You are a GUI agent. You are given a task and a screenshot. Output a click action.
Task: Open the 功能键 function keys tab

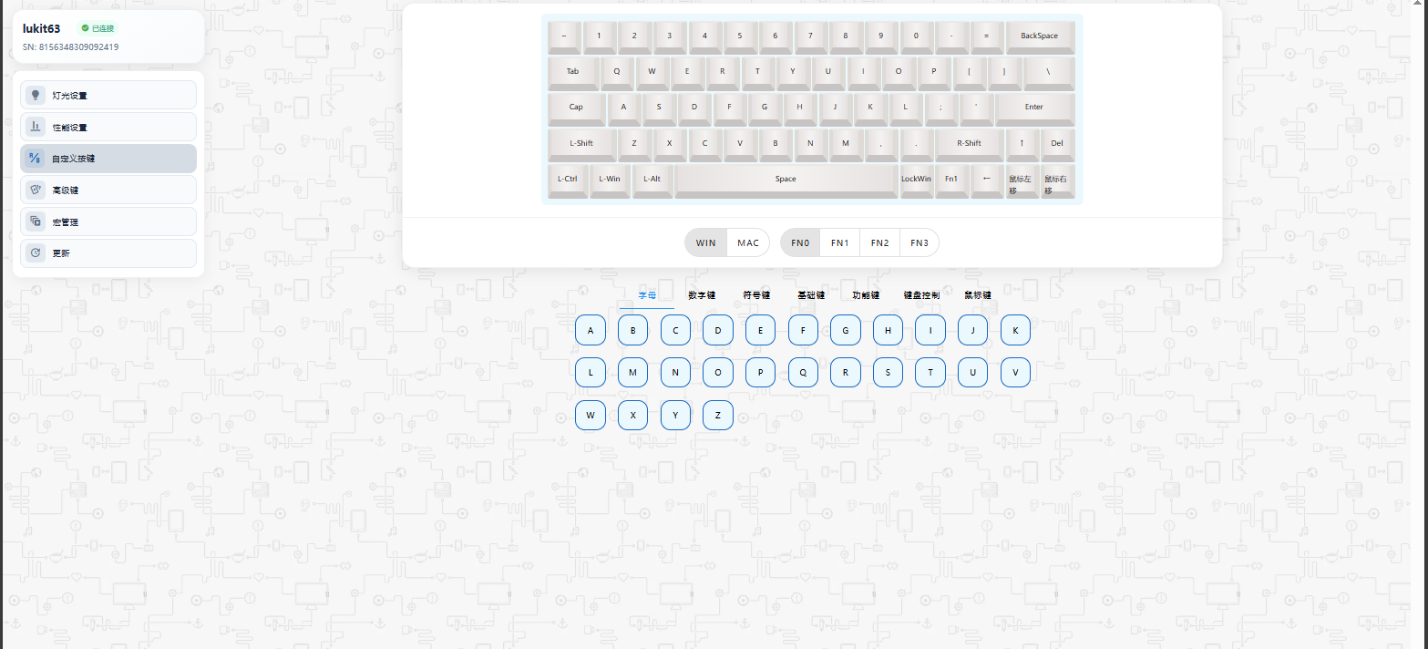866,295
